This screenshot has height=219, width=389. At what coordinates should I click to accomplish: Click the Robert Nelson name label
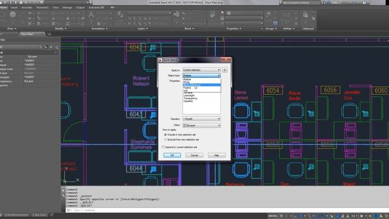coord(141,81)
